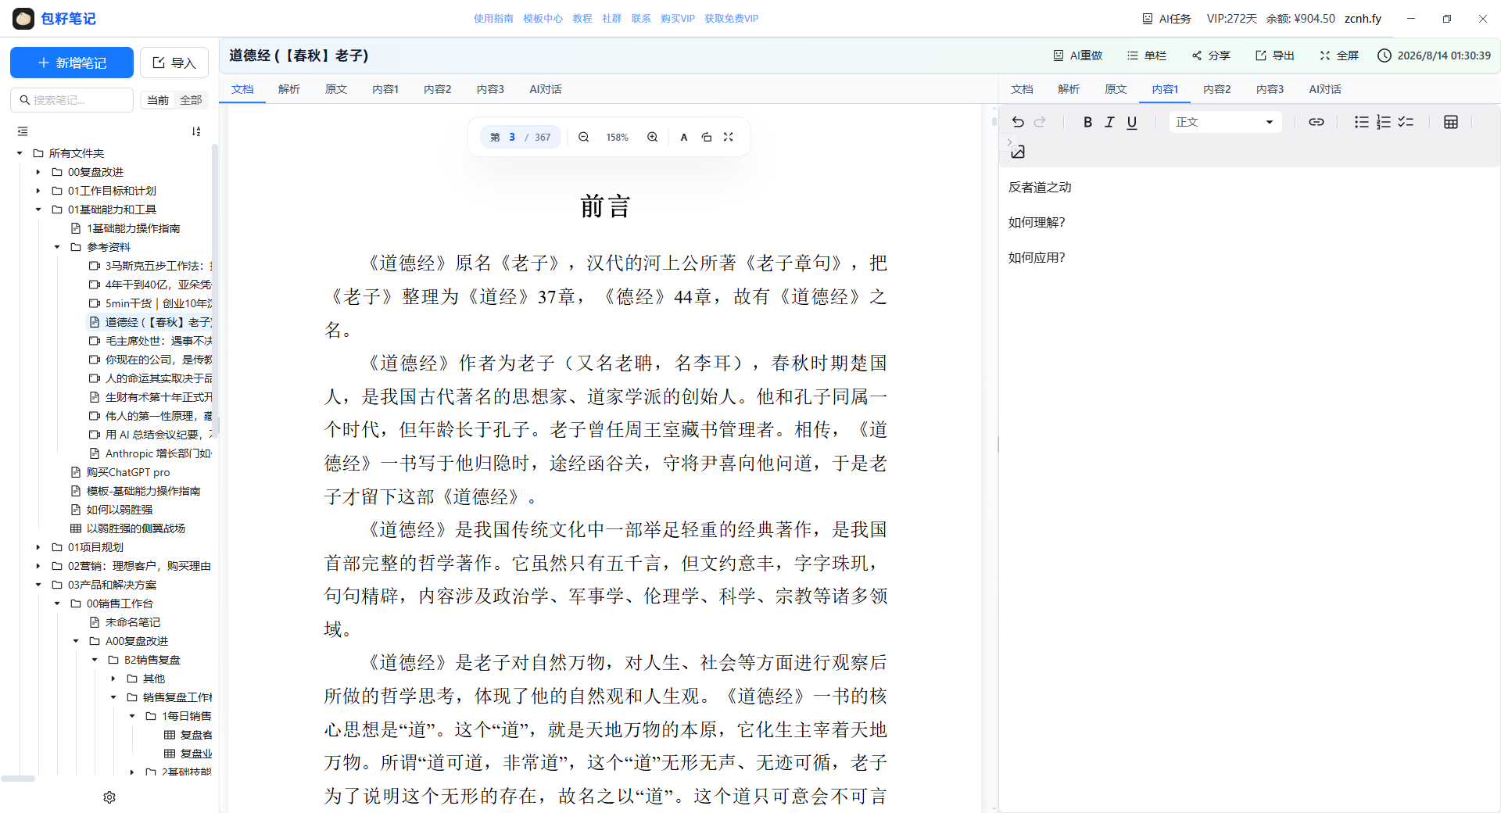Select the 当前 search scope
Viewport: 1501px width, 813px height.
click(158, 100)
